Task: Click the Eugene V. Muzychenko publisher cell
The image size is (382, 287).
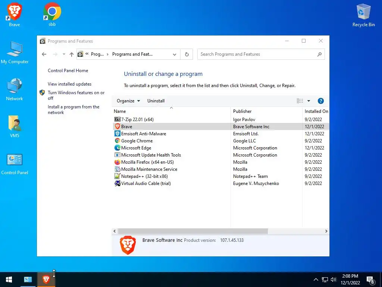Action: coord(256,183)
